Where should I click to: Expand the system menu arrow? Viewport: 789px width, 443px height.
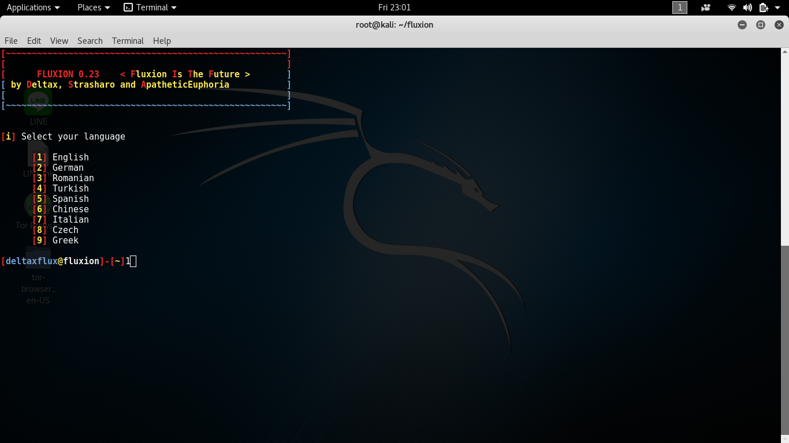(777, 7)
